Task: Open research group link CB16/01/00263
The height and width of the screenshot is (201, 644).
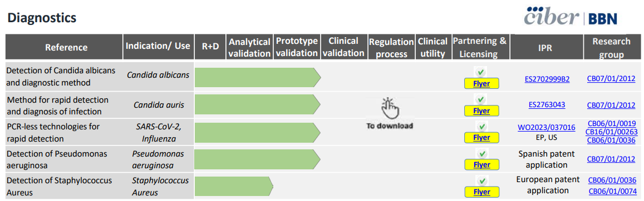Action: pos(612,132)
